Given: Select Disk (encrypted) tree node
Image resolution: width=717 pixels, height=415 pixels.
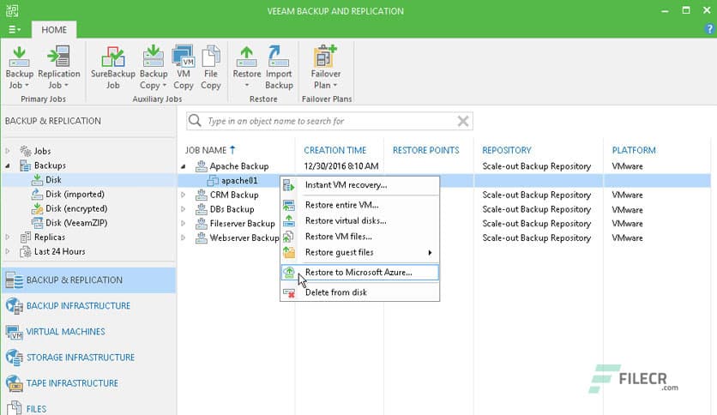Looking at the screenshot, I should click(x=76, y=208).
